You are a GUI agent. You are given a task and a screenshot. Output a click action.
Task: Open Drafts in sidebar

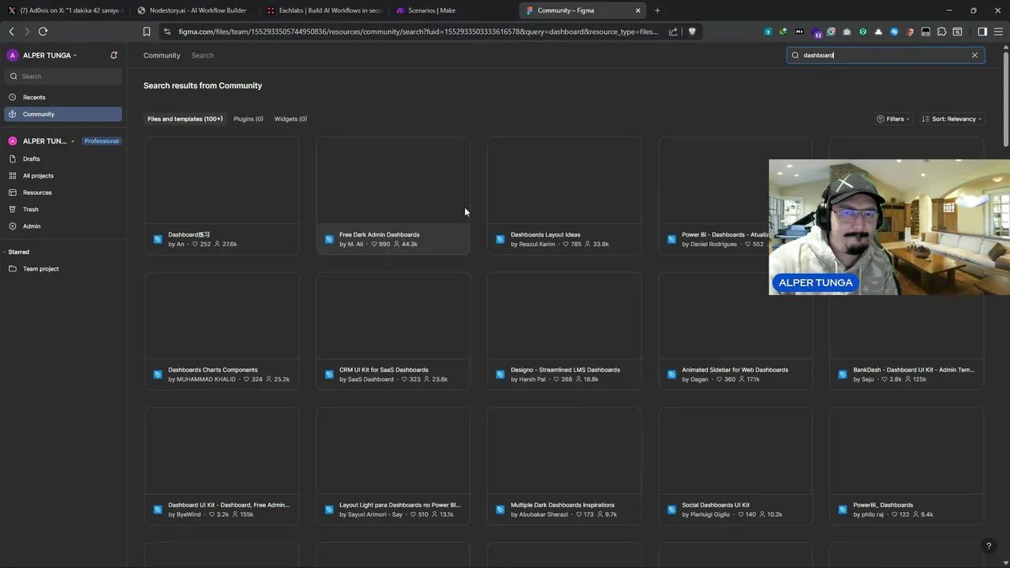pos(63,159)
